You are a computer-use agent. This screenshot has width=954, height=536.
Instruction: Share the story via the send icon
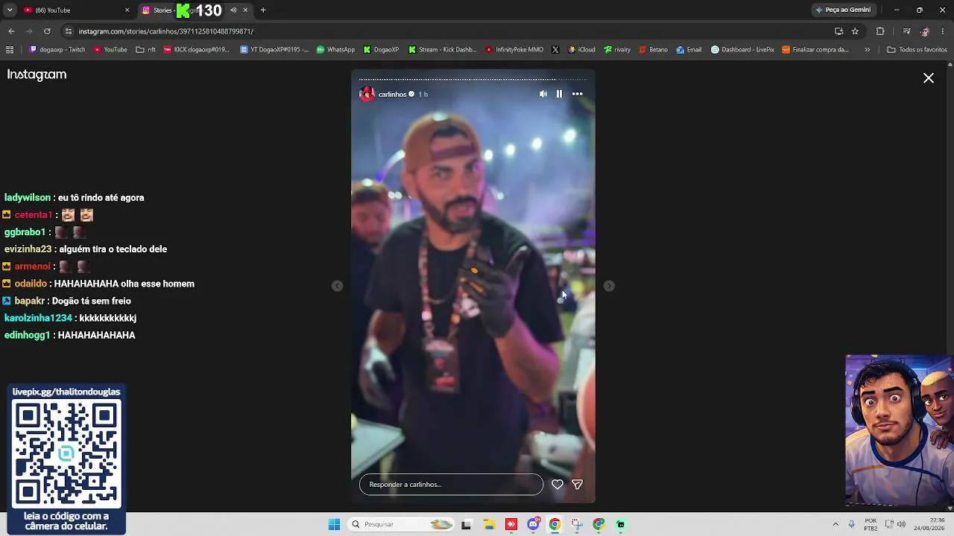coord(577,485)
